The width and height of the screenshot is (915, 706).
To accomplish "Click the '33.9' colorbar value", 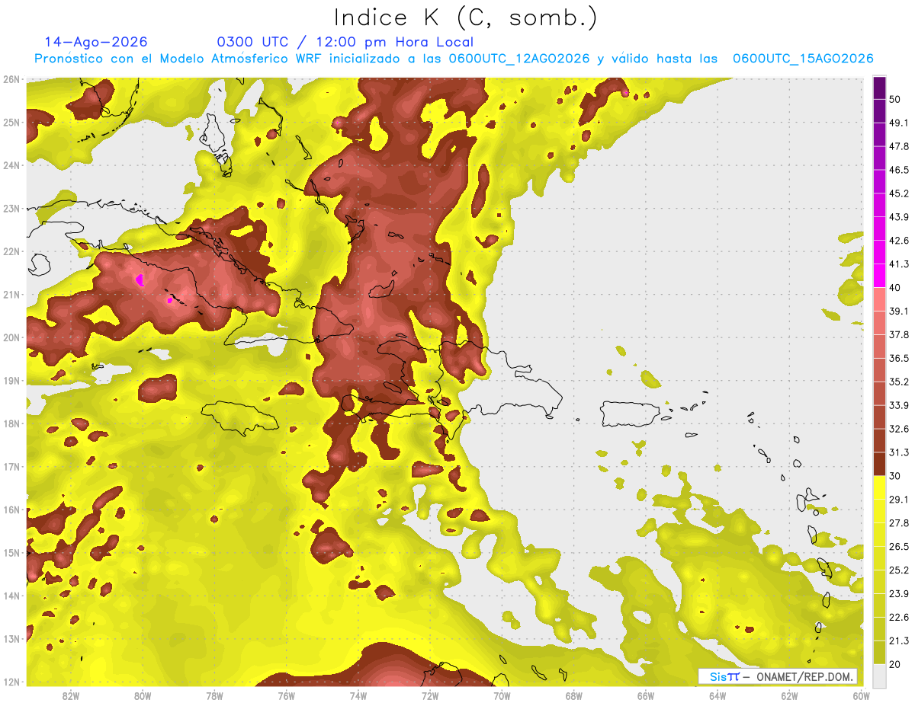I will pyautogui.click(x=899, y=405).
